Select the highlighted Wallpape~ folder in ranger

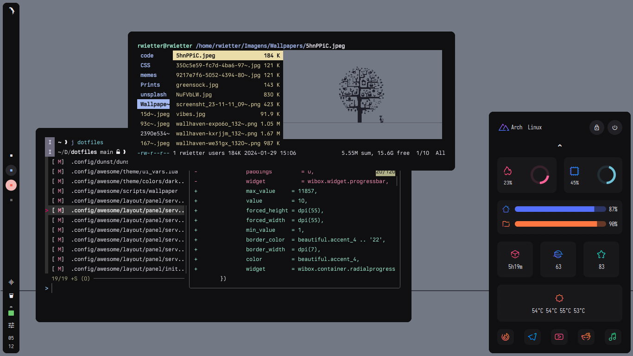(153, 104)
